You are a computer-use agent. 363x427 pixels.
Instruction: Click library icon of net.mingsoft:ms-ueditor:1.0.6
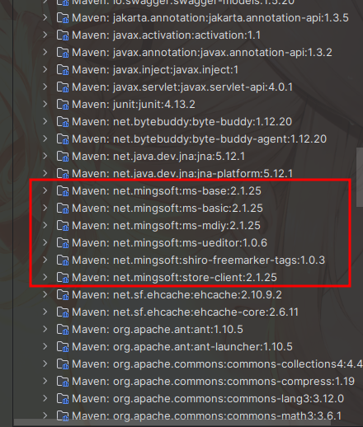point(63,243)
